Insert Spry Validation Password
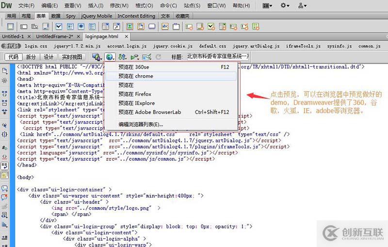 click(x=233, y=27)
